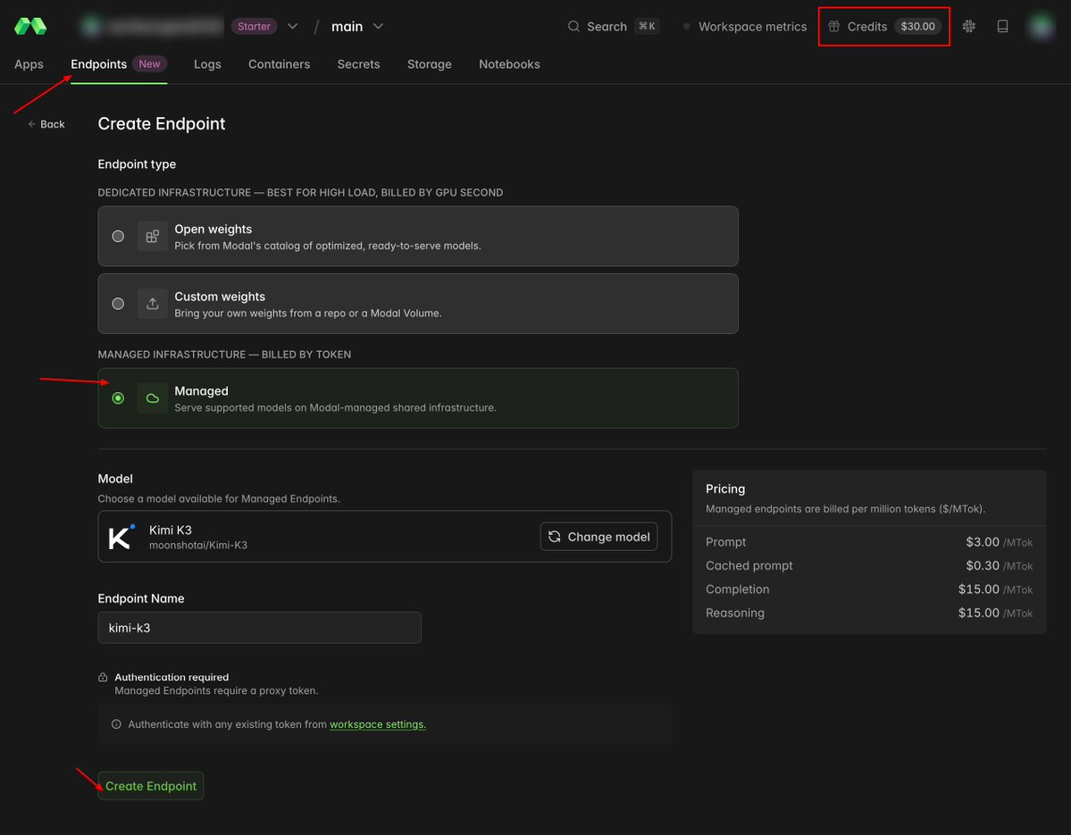
Task: Open the Storage tab
Action: tap(429, 64)
